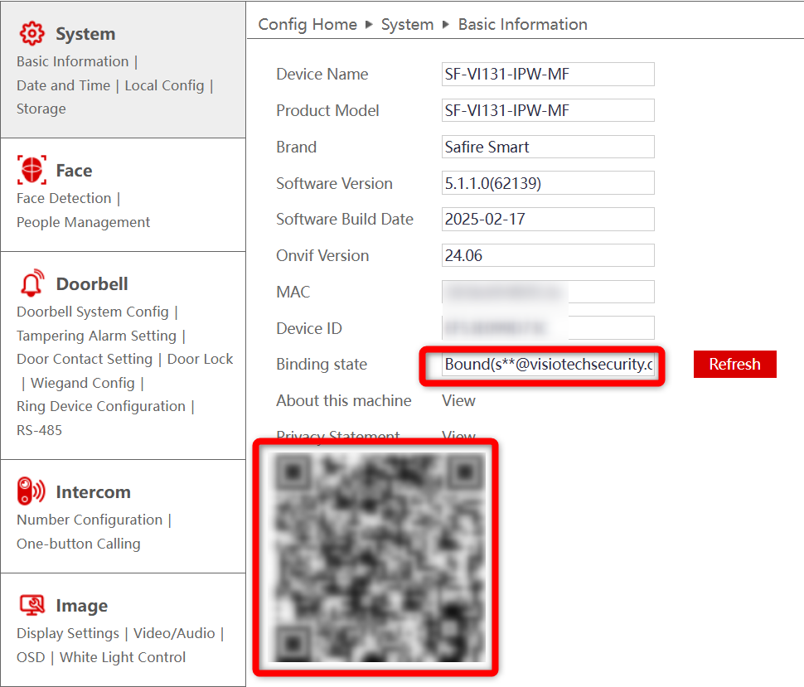Open Video/Audio settings
This screenshot has height=687, width=804.
click(x=174, y=634)
